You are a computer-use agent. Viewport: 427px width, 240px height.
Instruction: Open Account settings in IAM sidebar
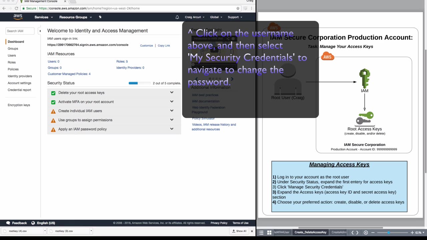pyautogui.click(x=19, y=83)
